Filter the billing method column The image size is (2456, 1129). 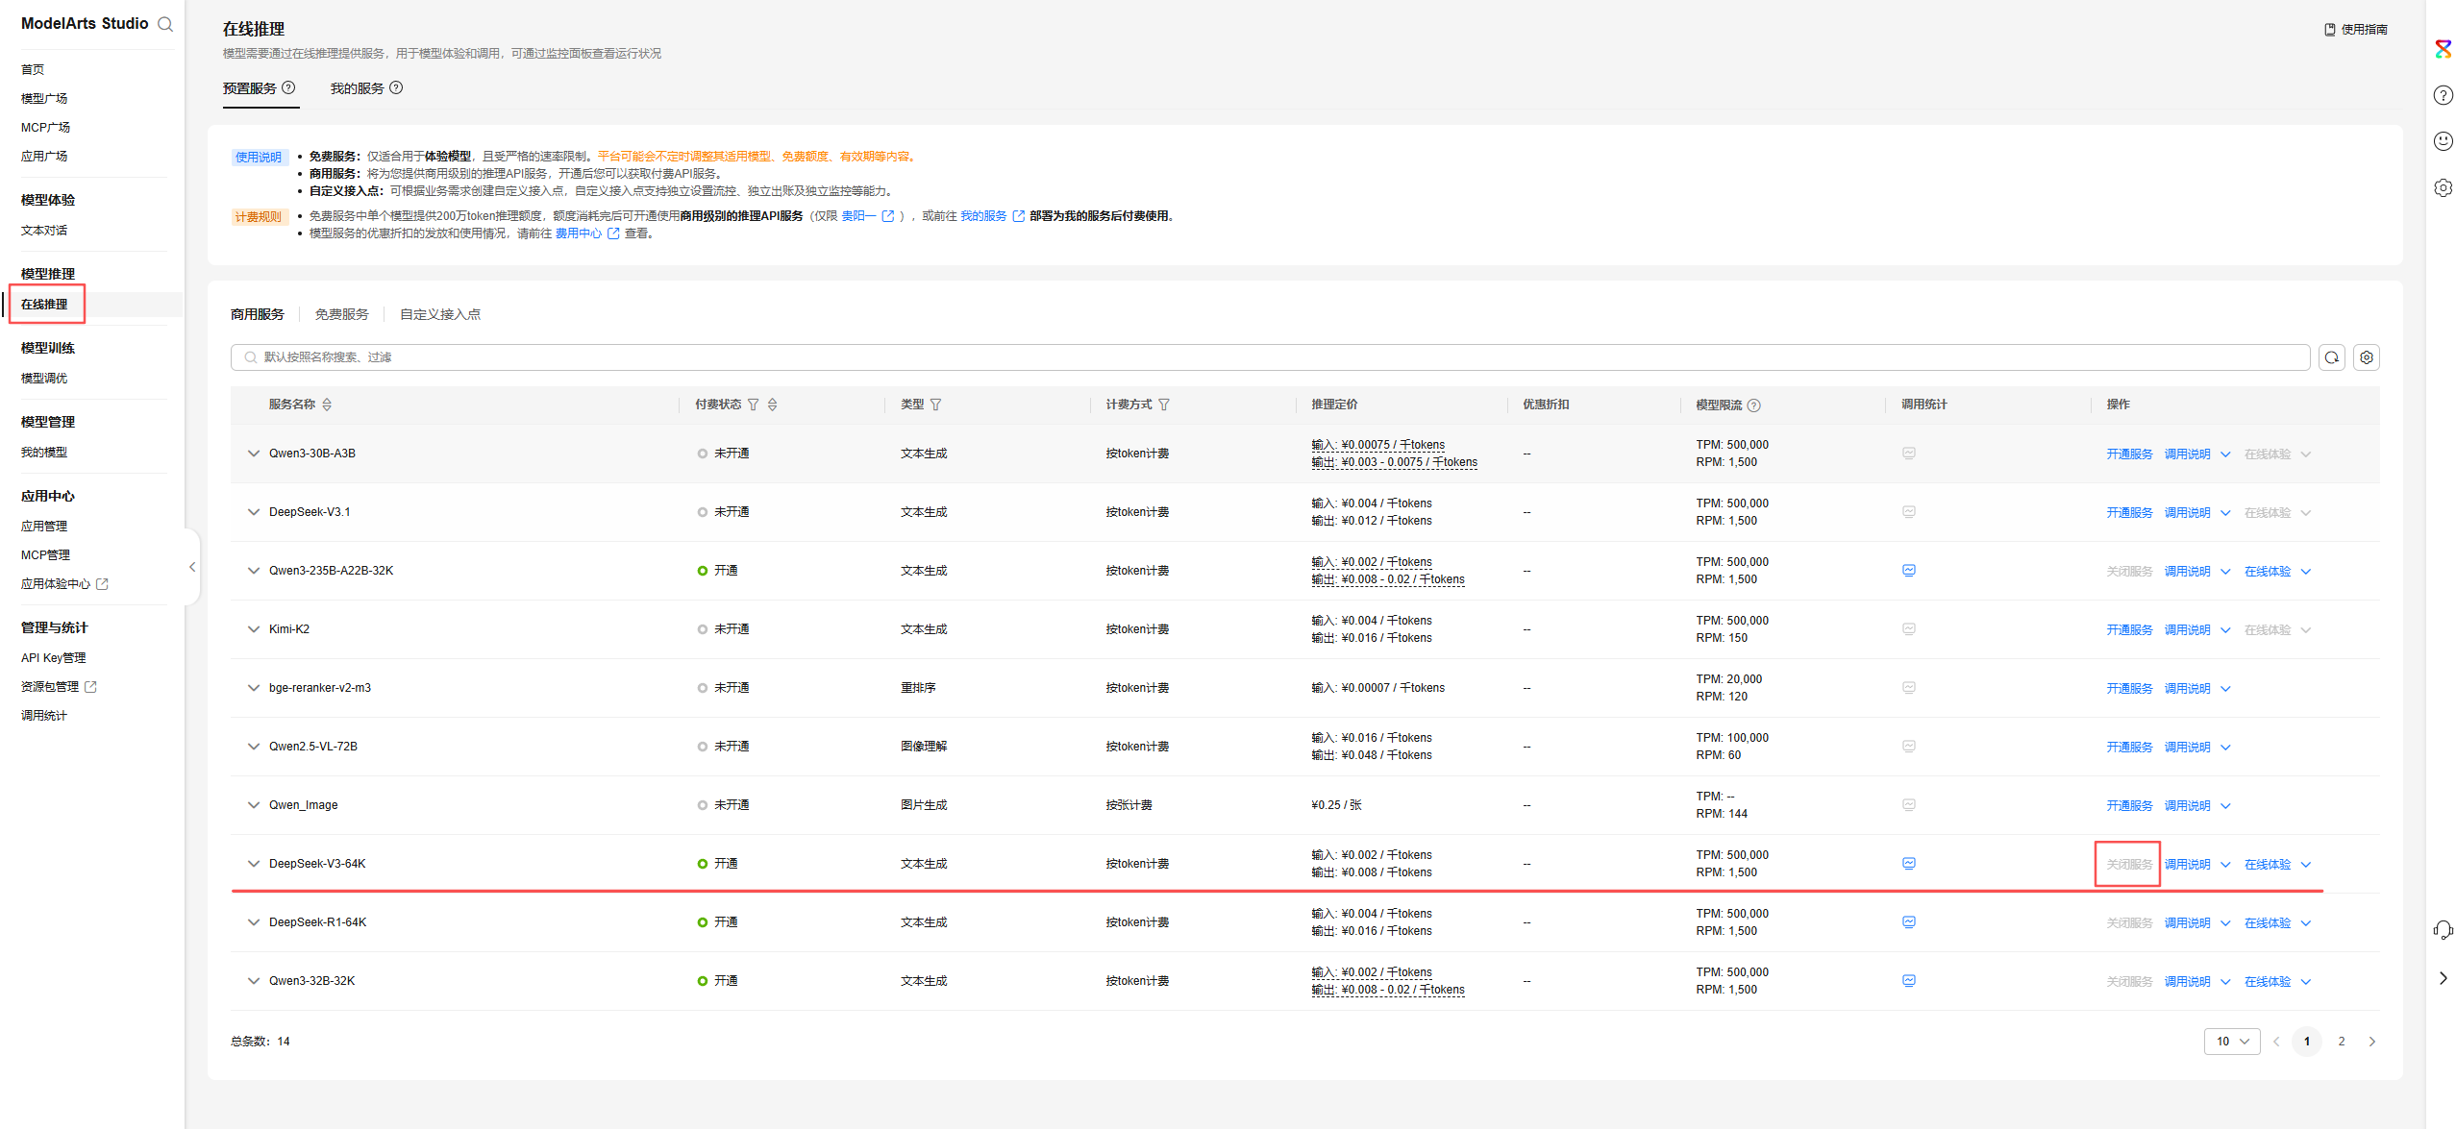click(x=1164, y=405)
